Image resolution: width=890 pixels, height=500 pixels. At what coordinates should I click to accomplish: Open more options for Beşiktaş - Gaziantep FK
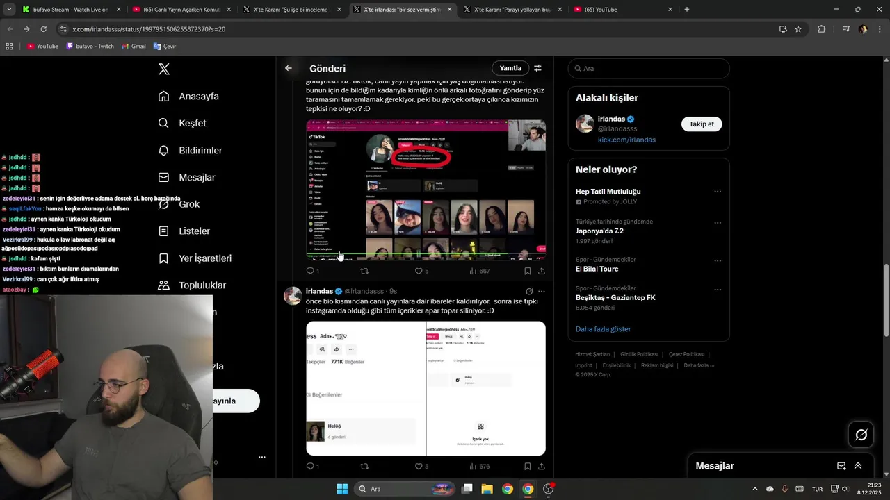(718, 290)
